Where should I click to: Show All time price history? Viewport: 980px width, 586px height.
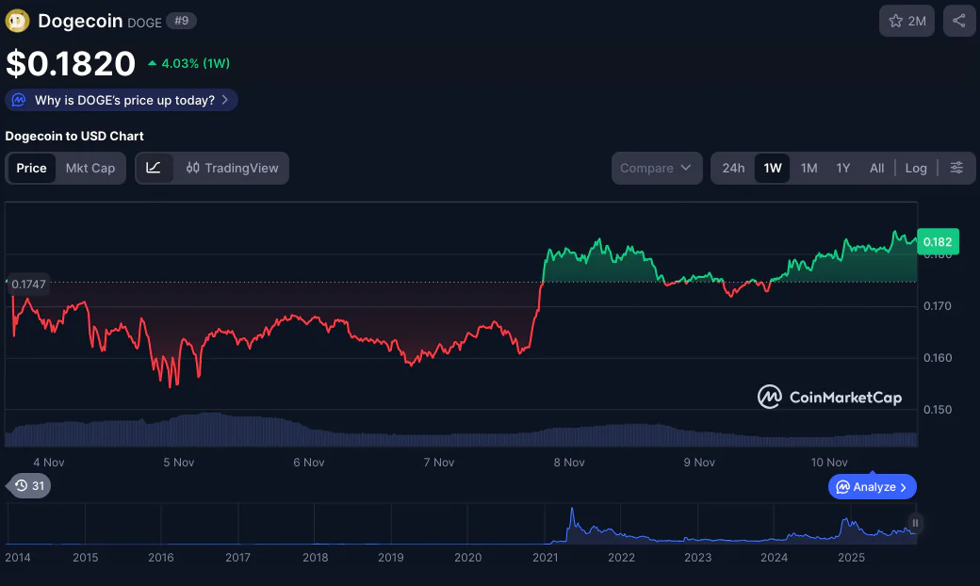(876, 168)
